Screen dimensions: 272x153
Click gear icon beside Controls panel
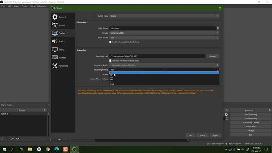pyautogui.click(x=227, y=114)
